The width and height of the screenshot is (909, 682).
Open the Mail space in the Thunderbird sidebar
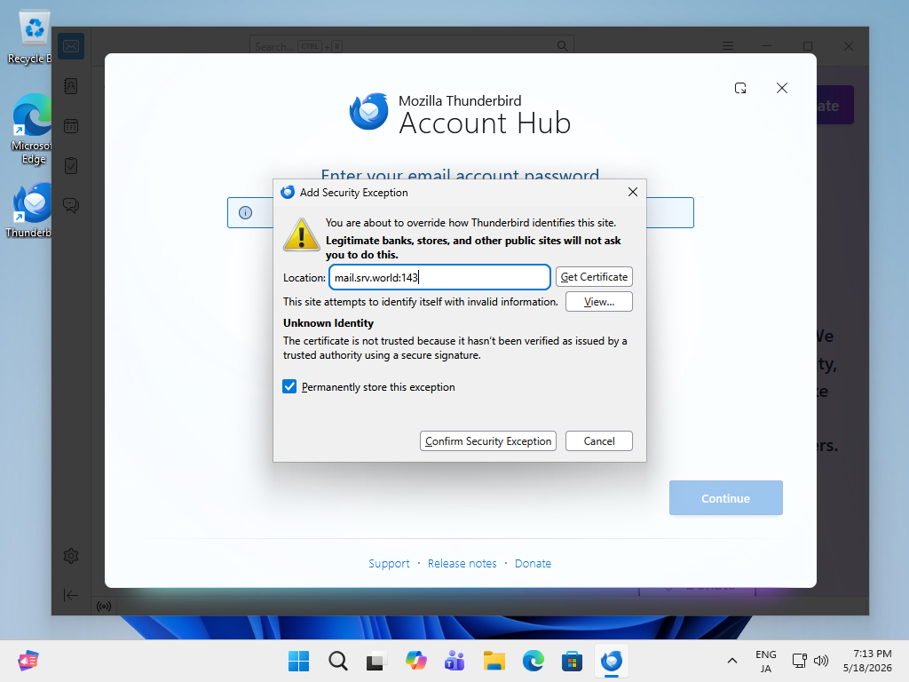coord(71,46)
